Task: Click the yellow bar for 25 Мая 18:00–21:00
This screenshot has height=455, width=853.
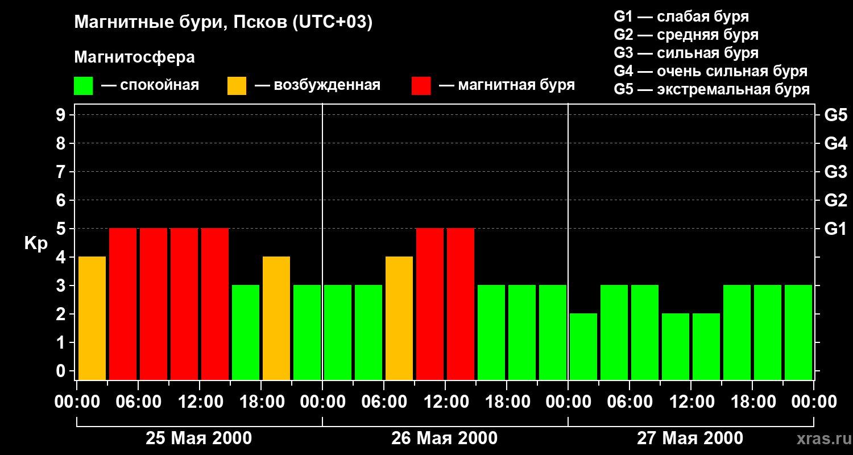Action: (x=276, y=318)
